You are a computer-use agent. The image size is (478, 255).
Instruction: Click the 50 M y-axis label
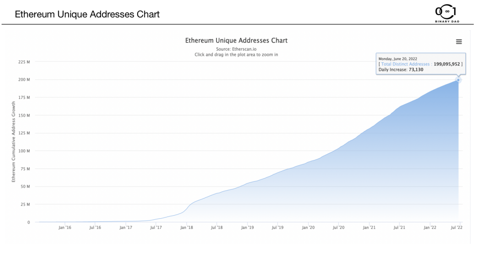[x=25, y=186]
